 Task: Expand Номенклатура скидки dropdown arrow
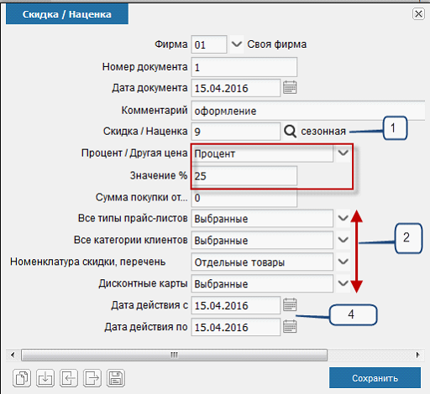click(343, 262)
